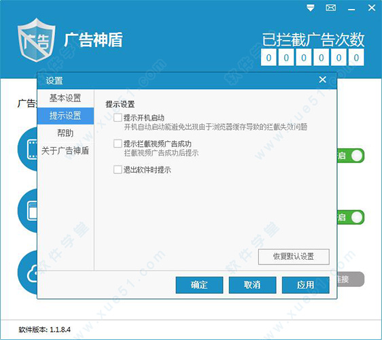Click the last digit of blocked counter
The height and width of the screenshot is (340, 382).
click(356, 58)
